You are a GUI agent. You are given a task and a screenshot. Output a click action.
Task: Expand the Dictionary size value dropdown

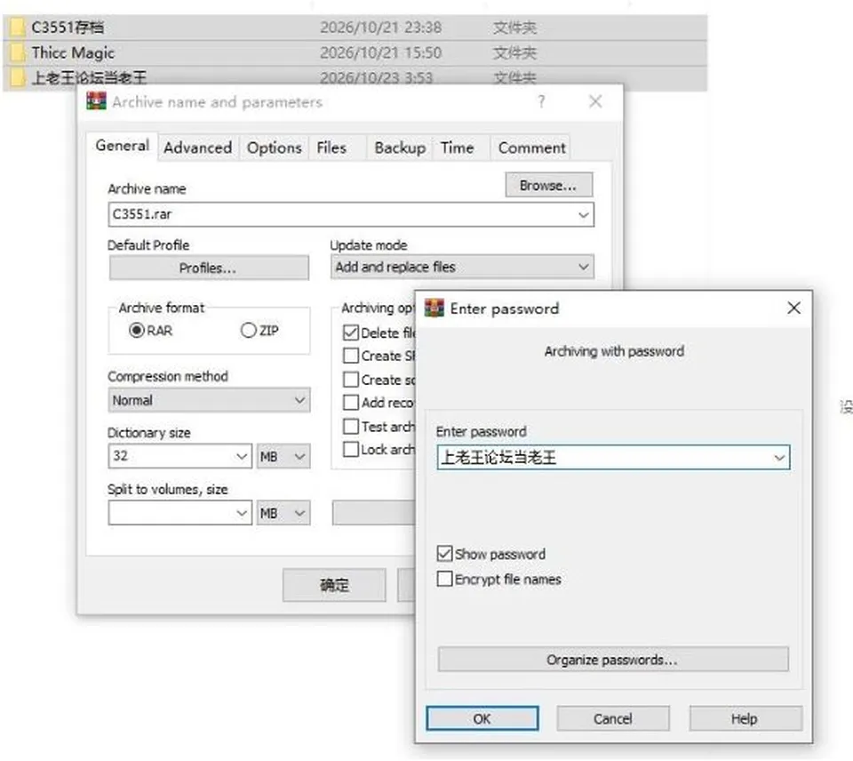coord(242,456)
